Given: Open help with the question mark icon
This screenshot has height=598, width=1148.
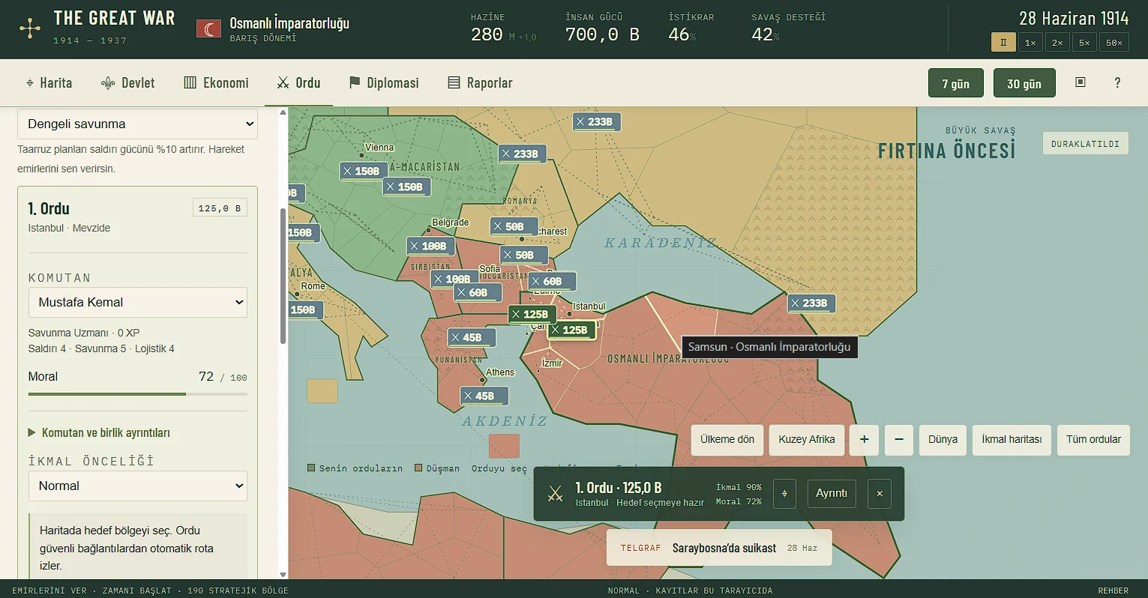Looking at the screenshot, I should coord(1117,82).
